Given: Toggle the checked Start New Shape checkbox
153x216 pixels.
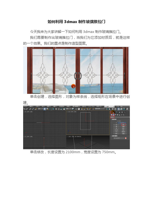Looking at the screenshot, I should (116, 123).
